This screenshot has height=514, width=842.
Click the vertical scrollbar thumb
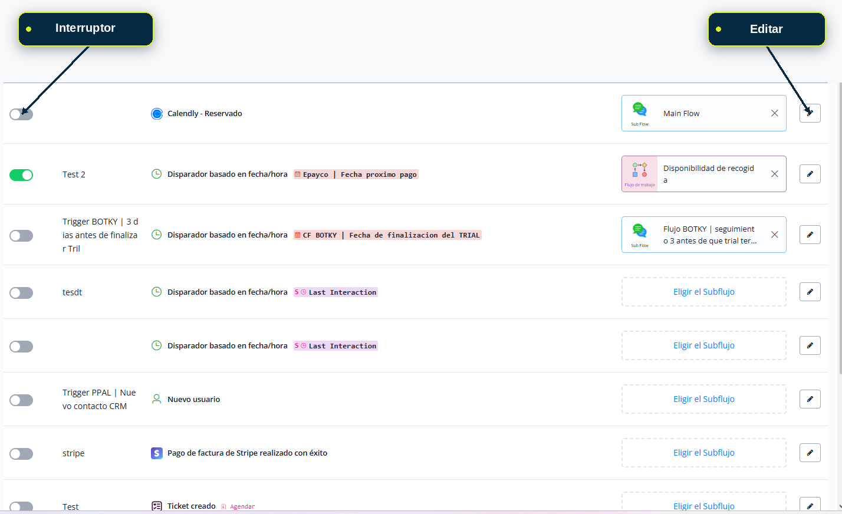pyautogui.click(x=840, y=228)
